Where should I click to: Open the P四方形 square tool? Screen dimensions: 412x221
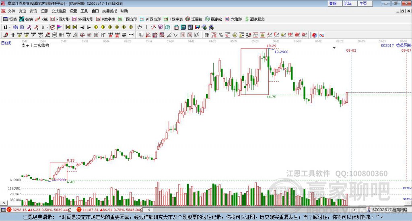pyautogui.click(x=60, y=19)
